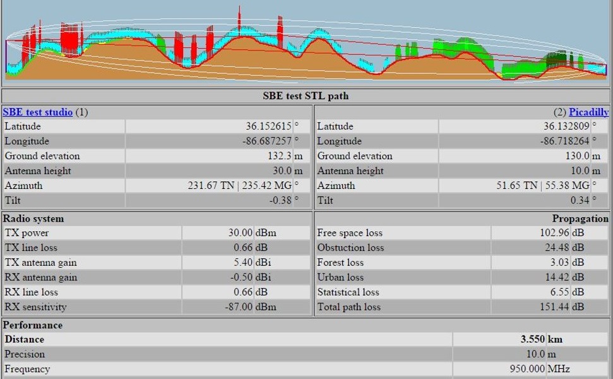Select frequency value 950.000
The height and width of the screenshot is (379, 613).
tap(527, 369)
